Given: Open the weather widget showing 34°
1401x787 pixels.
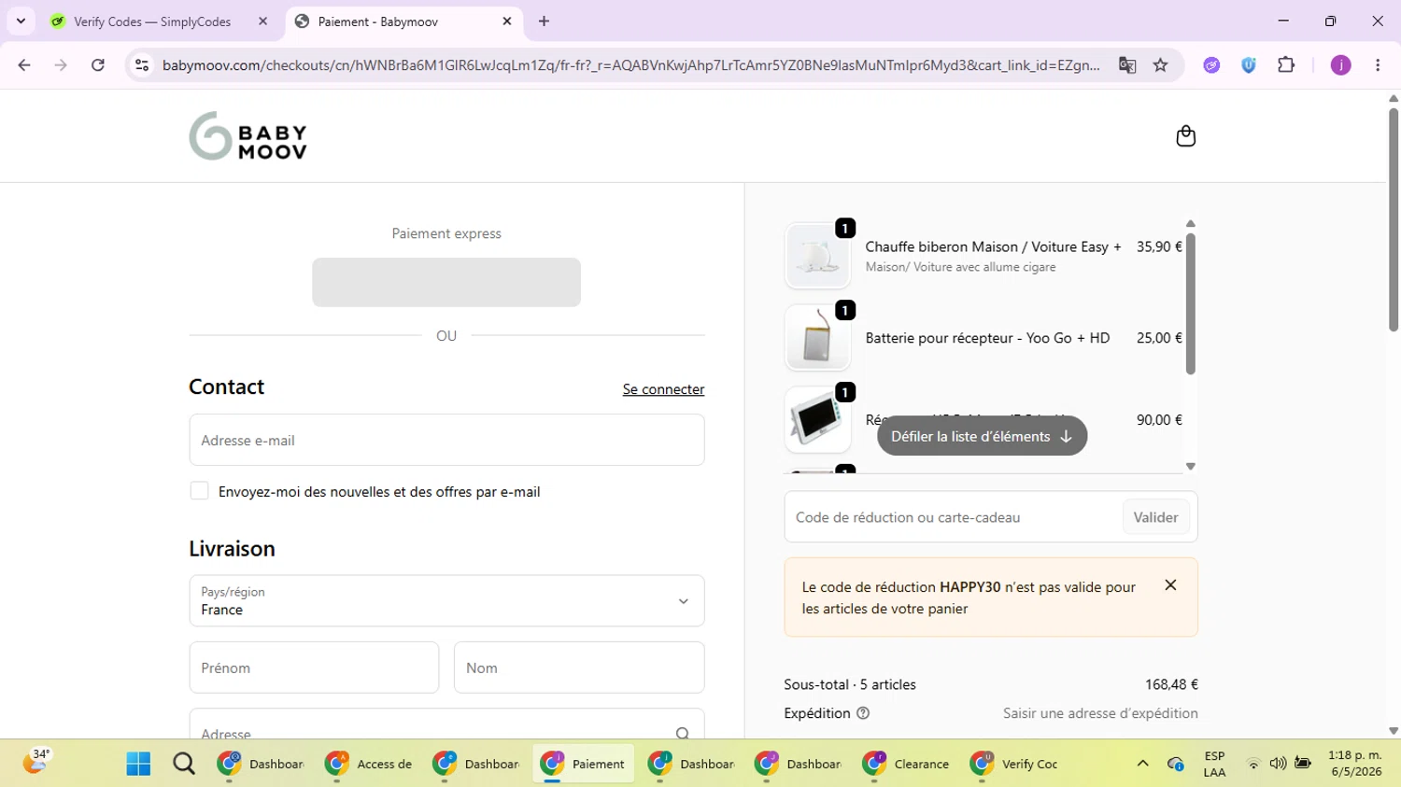Looking at the screenshot, I should (x=36, y=761).
